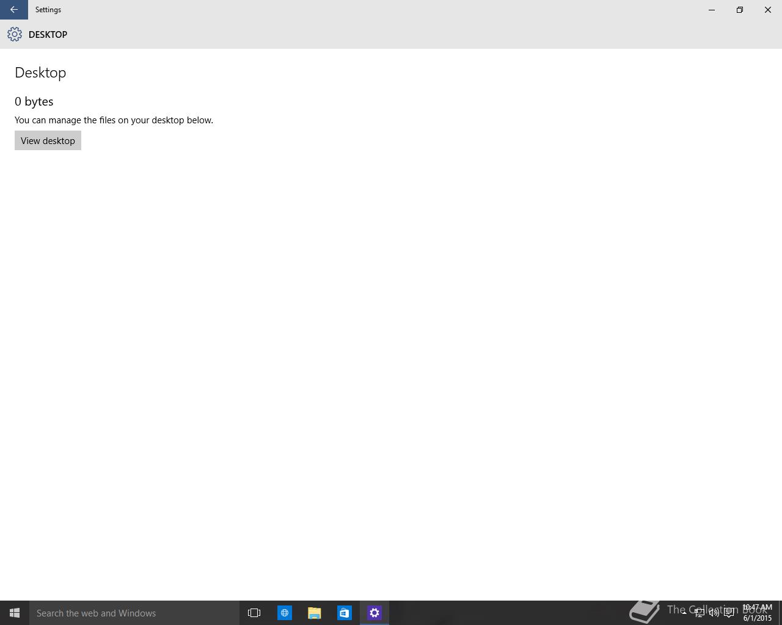Open the View desktop button
Image resolution: width=782 pixels, height=625 pixels.
48,140
